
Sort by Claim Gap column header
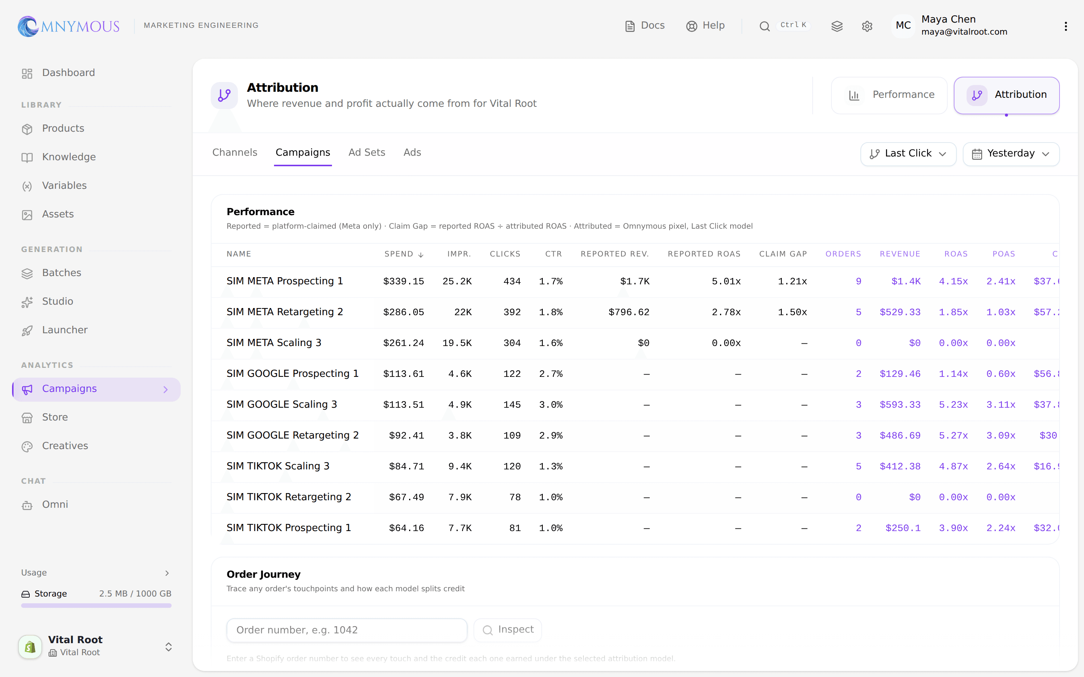tap(783, 254)
